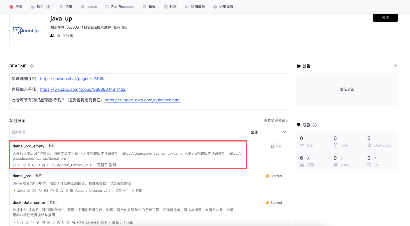410x226 pixels.
Task: Click the 私有 badge next to damai_pro
Action: tap(39, 176)
